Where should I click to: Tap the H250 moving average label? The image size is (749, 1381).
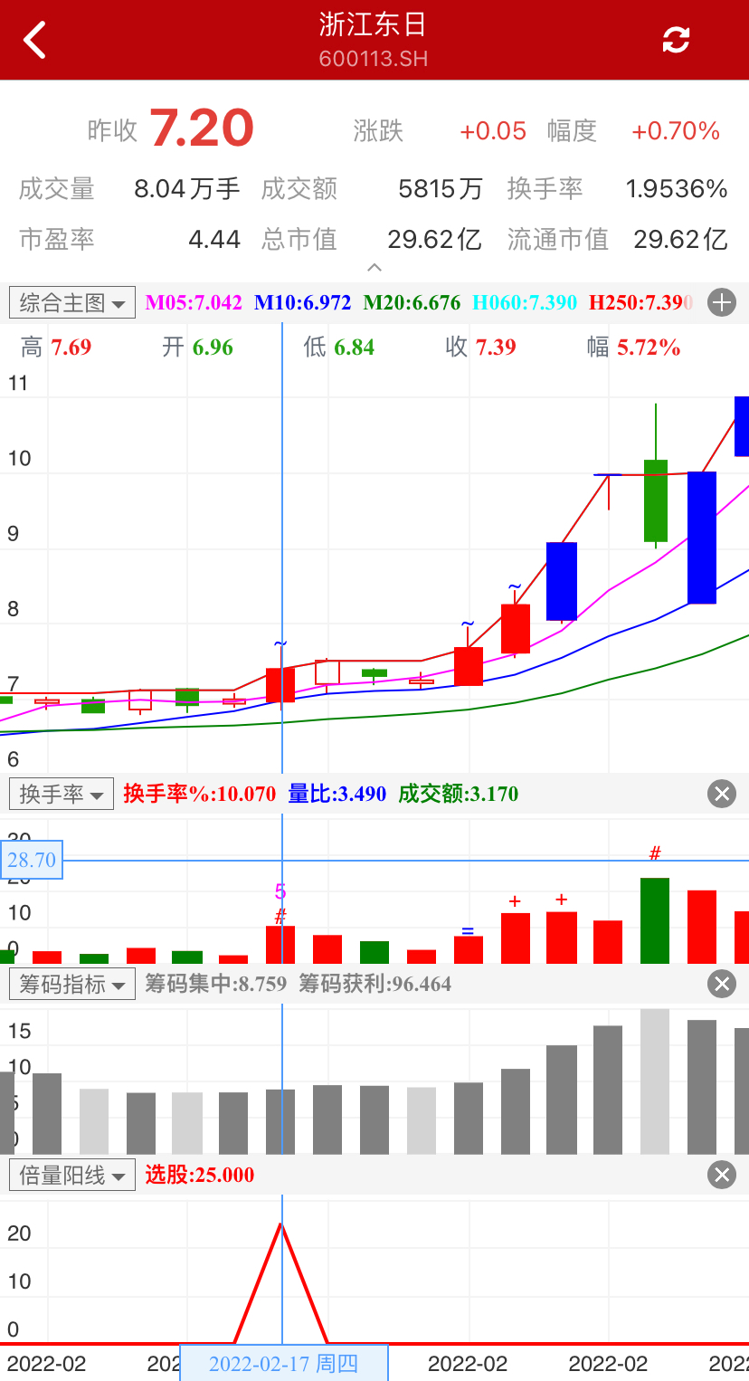click(640, 302)
